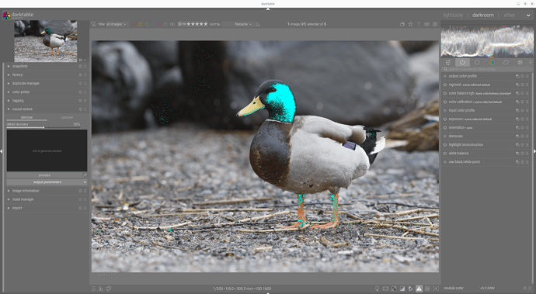Open quick presets menu icon bottom left
Image resolution: width=536 pixels, height=294 pixels.
[x=94, y=289]
